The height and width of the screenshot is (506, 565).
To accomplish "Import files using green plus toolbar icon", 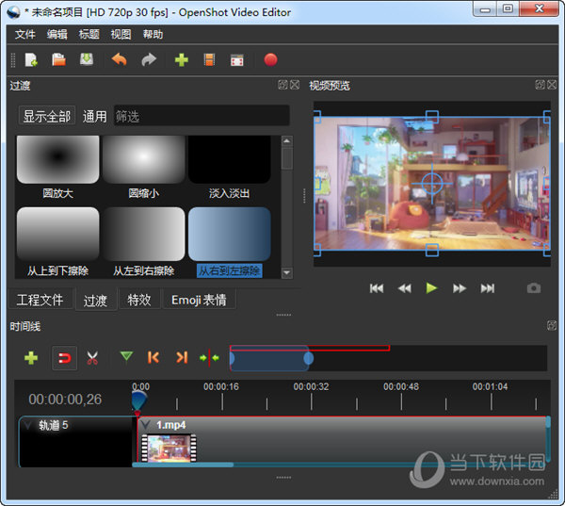I will pos(181,59).
